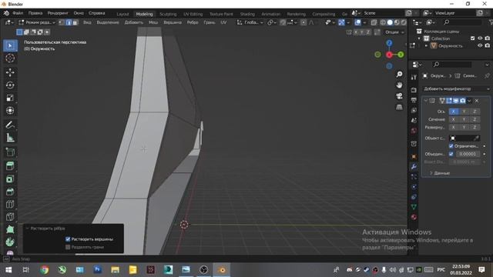Open the Рендеринг menu
This screenshot has width=493, height=277.
(58, 13)
